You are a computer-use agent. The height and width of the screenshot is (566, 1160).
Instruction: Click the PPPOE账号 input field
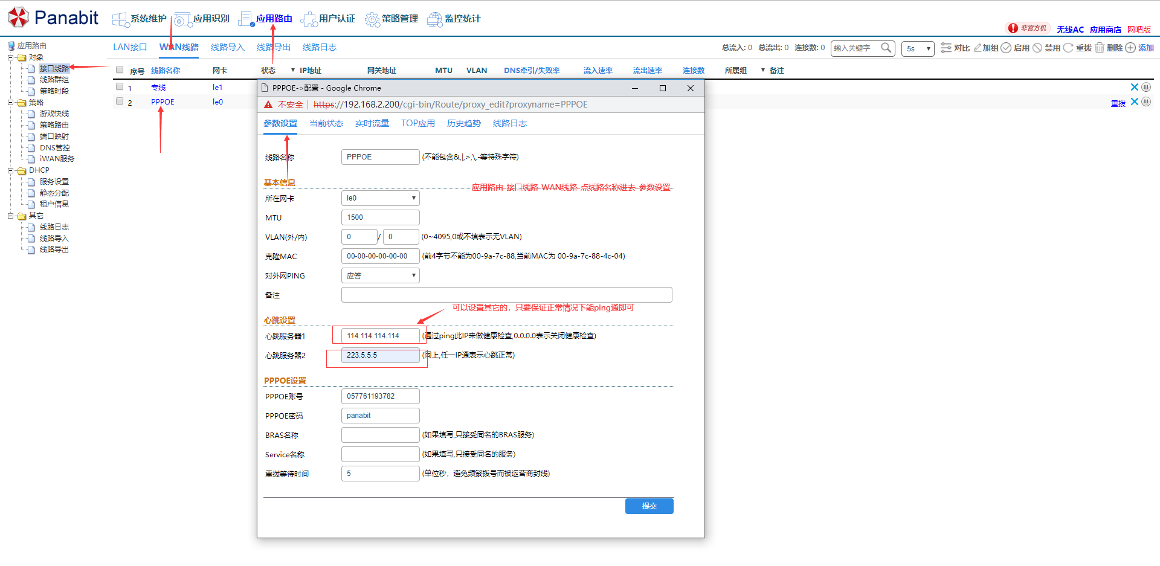pyautogui.click(x=381, y=396)
